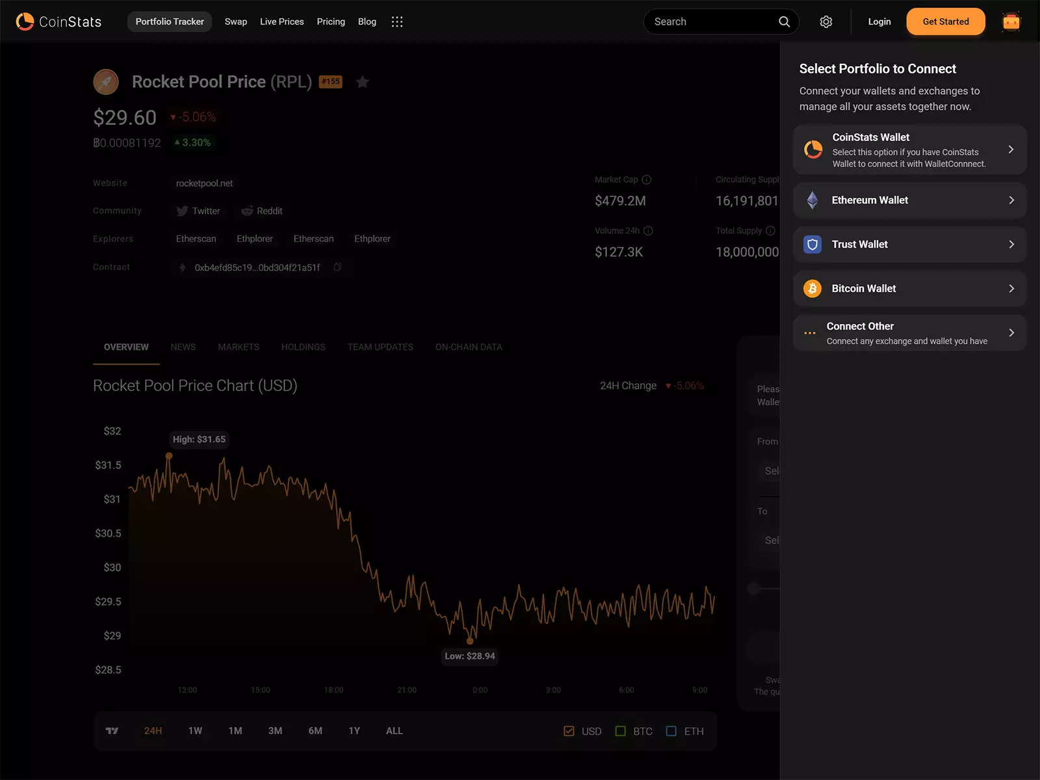Click the Twitter bird icon
Screen dimensions: 1040x780
182,211
